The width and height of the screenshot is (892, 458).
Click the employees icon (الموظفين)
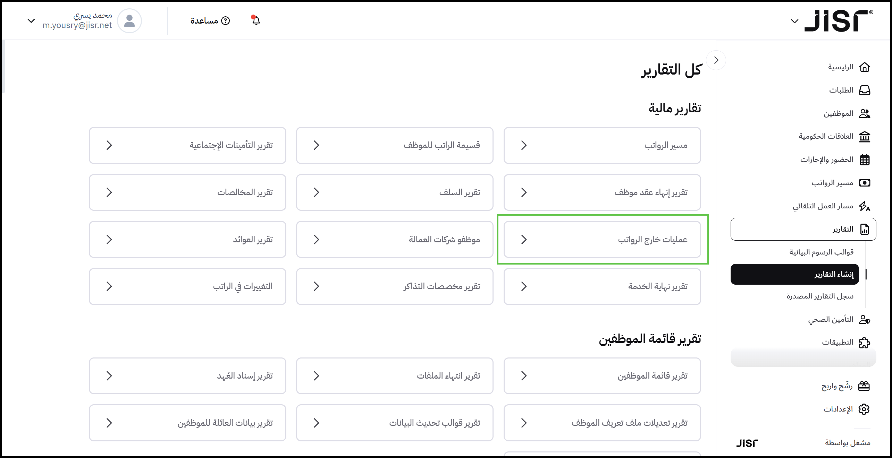(864, 113)
